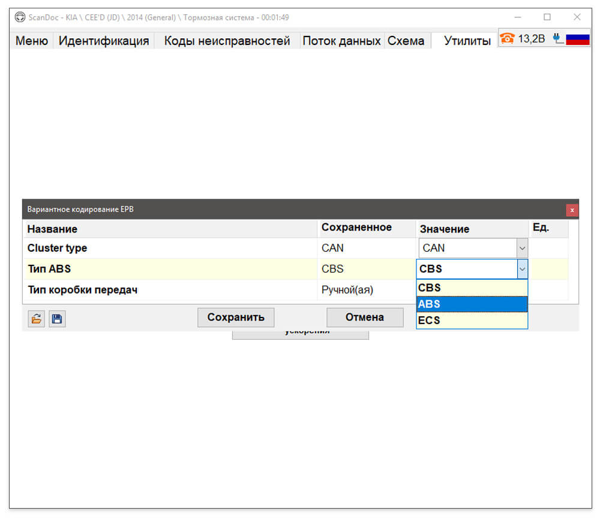
Task: Click the Тип коробки передач row name
Action: pyautogui.click(x=82, y=290)
